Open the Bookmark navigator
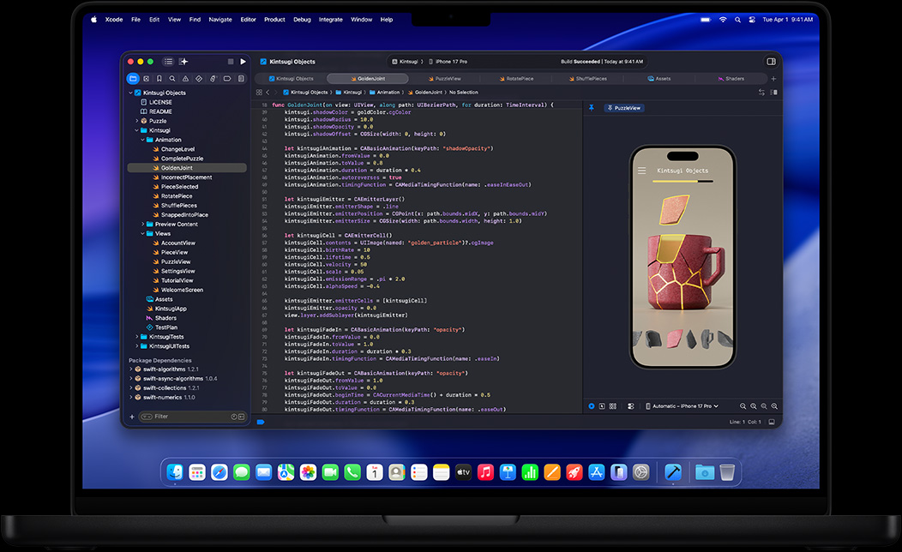Image resolution: width=902 pixels, height=552 pixels. (159, 78)
